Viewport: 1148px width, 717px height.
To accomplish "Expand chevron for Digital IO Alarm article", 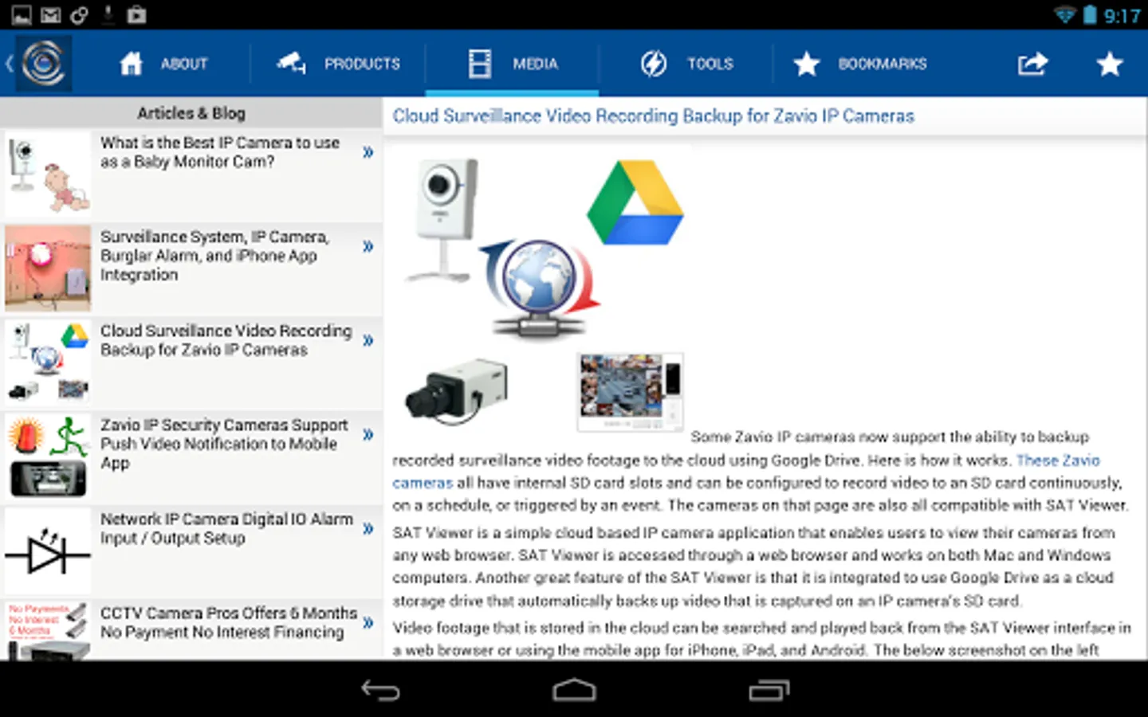I will (368, 528).
